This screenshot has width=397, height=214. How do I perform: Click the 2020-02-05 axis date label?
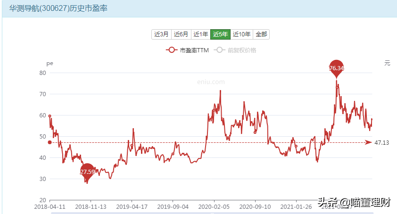click(x=214, y=206)
